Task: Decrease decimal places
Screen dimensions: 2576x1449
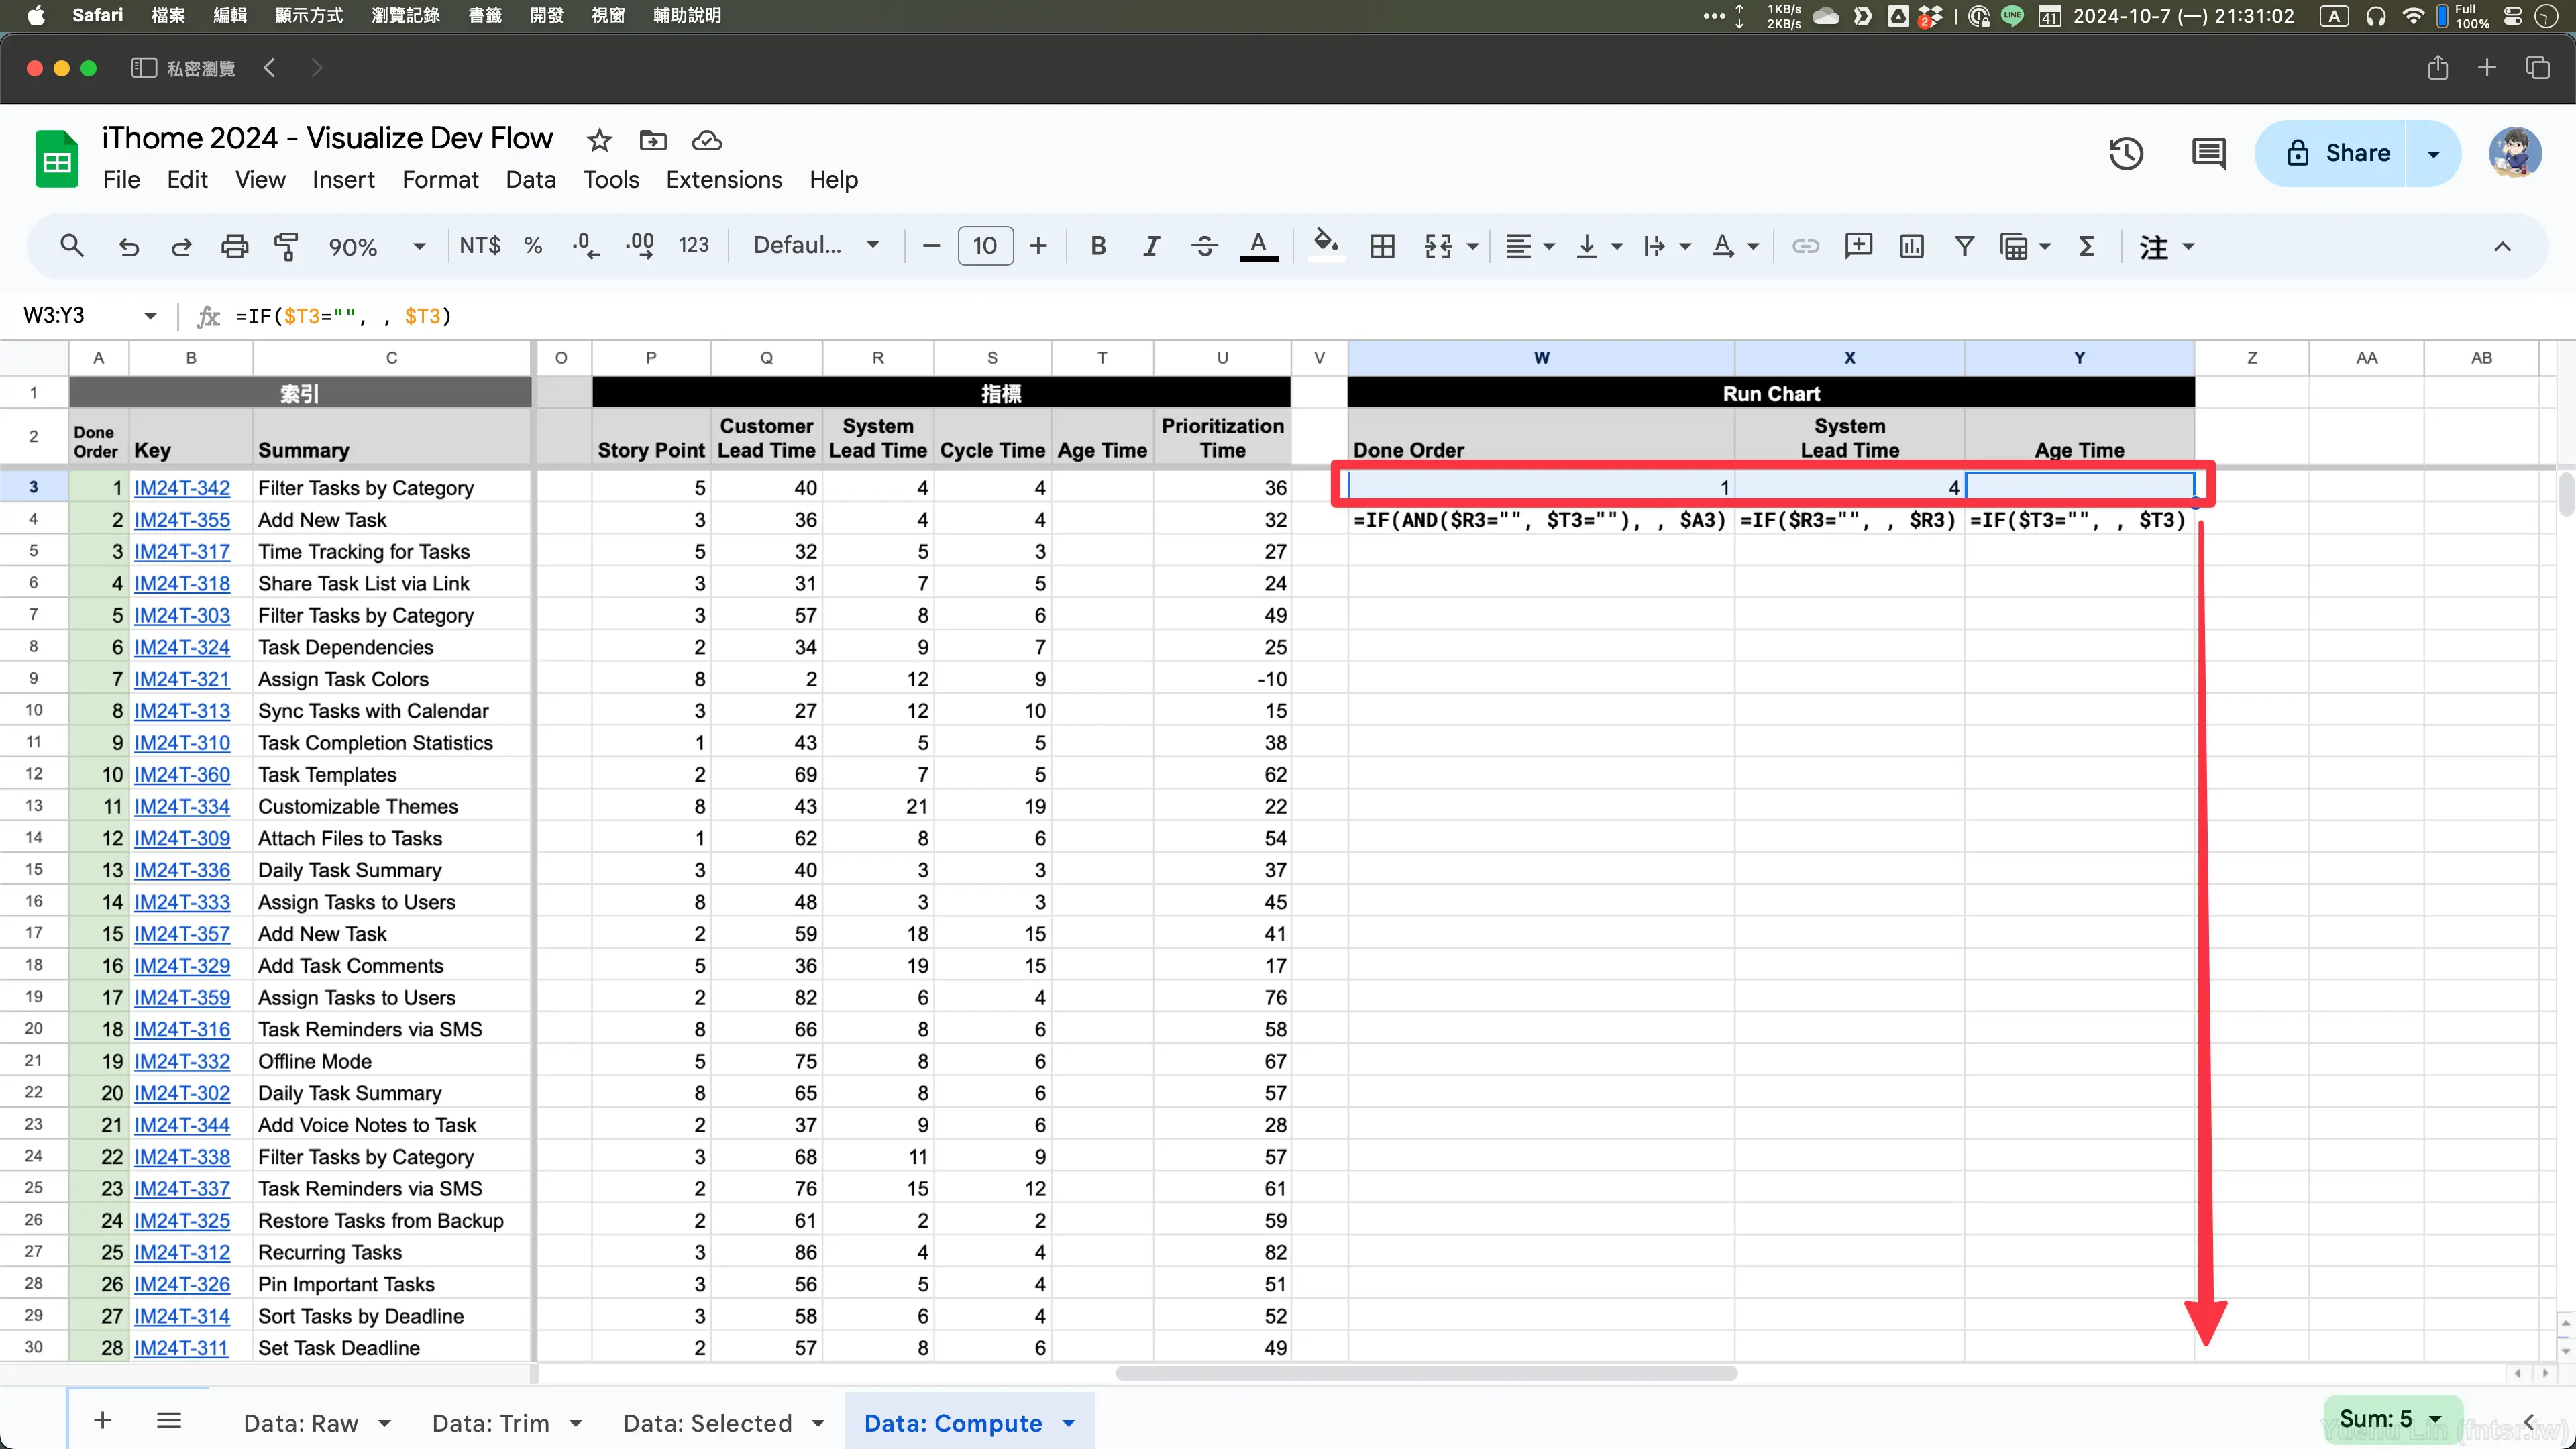Action: point(586,246)
